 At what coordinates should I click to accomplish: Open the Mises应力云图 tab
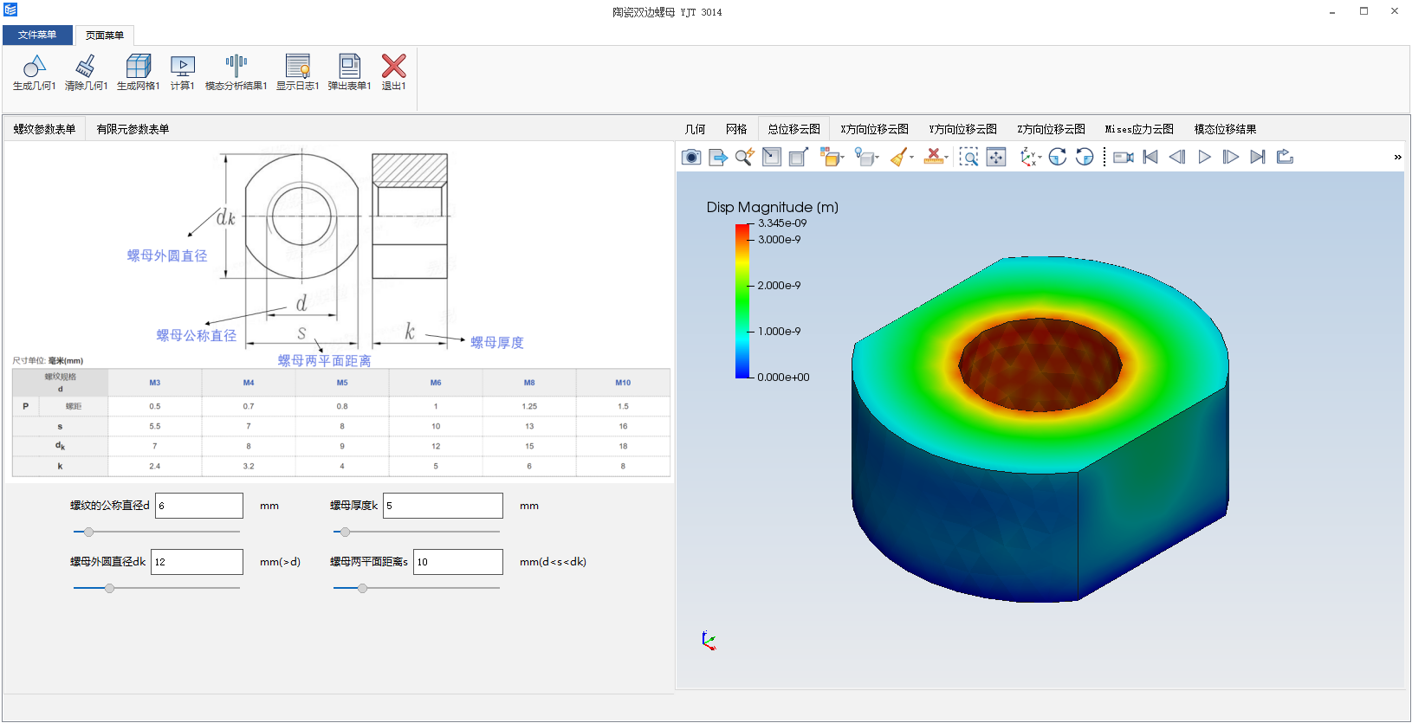point(1139,129)
